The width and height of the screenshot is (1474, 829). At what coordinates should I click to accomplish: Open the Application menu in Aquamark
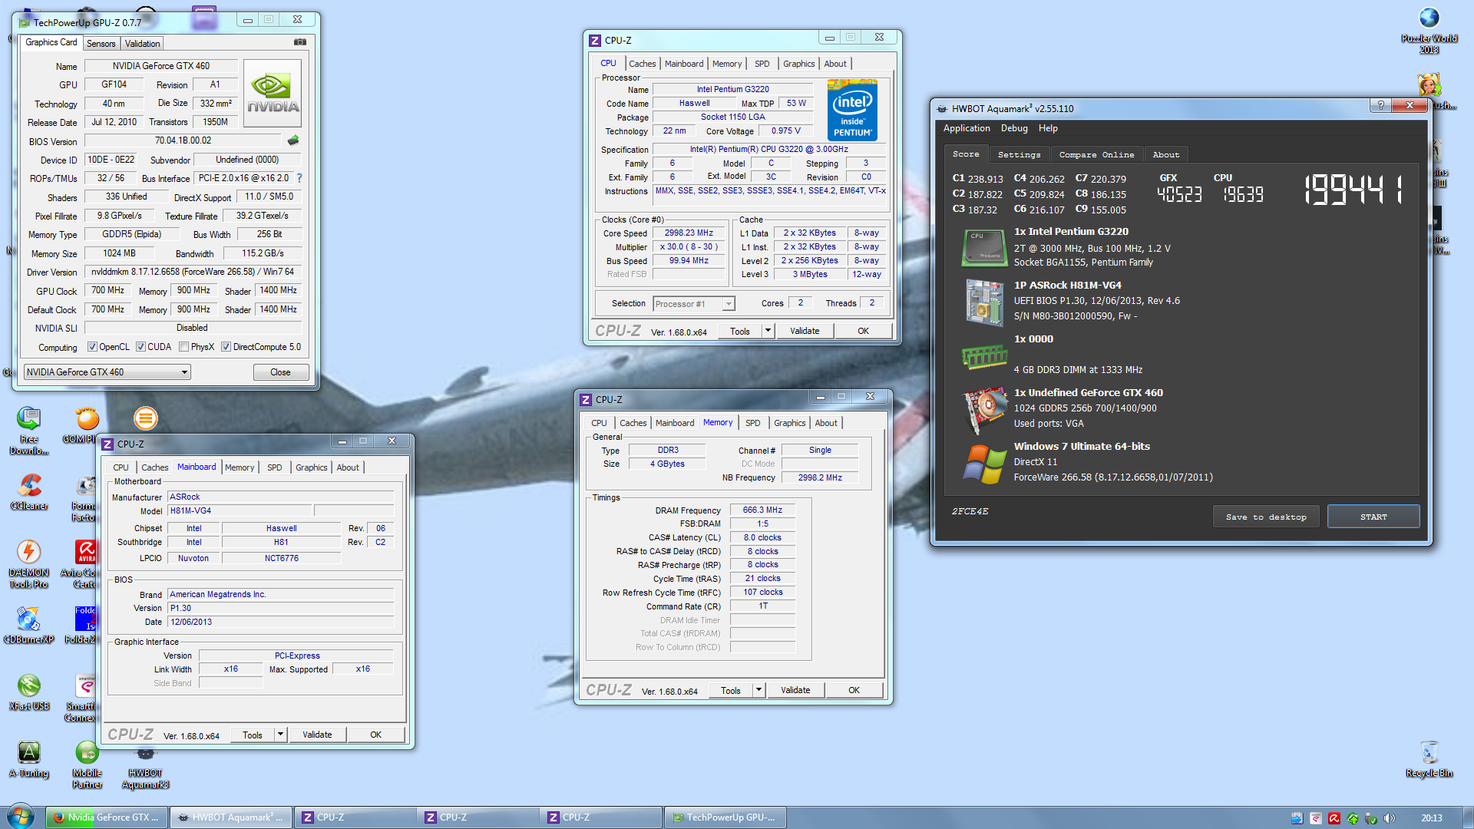tap(967, 128)
